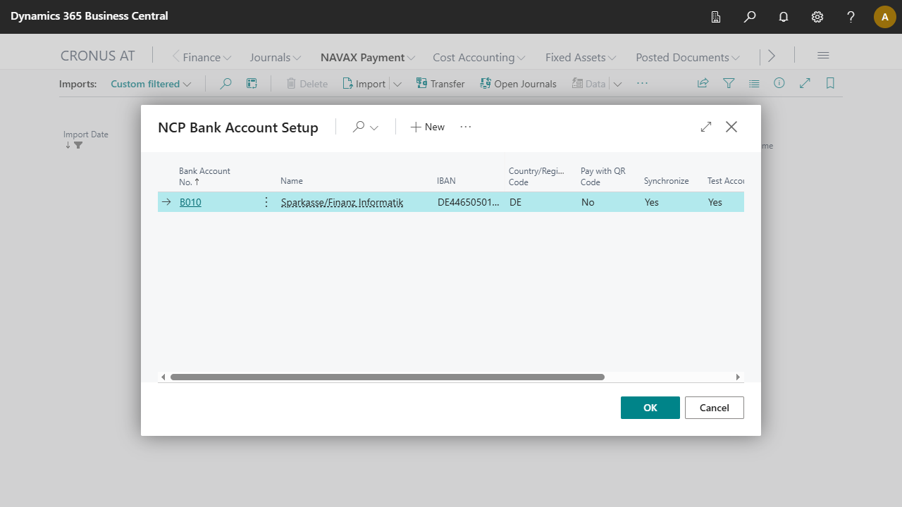This screenshot has height=507, width=902.
Task: Open the notifications bell icon
Action: 784,17
